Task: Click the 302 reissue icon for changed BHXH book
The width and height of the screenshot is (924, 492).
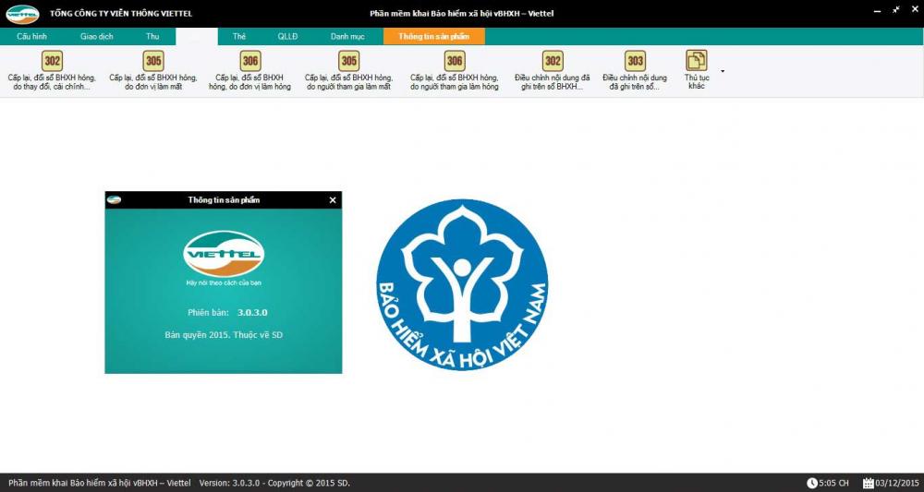Action: pyautogui.click(x=52, y=61)
